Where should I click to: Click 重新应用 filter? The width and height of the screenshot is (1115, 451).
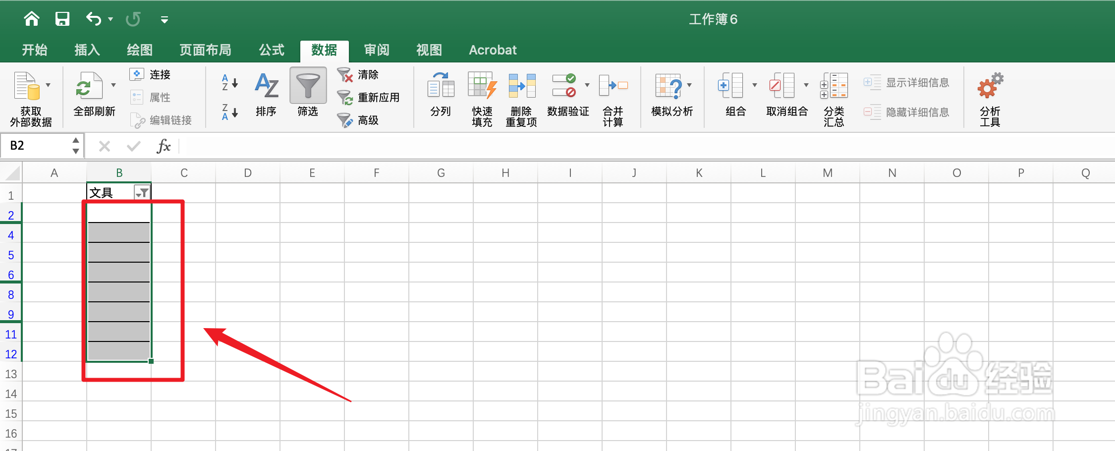(368, 97)
